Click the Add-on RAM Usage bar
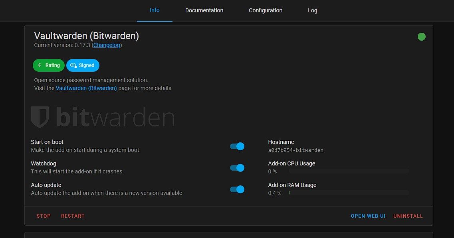Image resolution: width=454 pixels, height=238 pixels. (349, 193)
